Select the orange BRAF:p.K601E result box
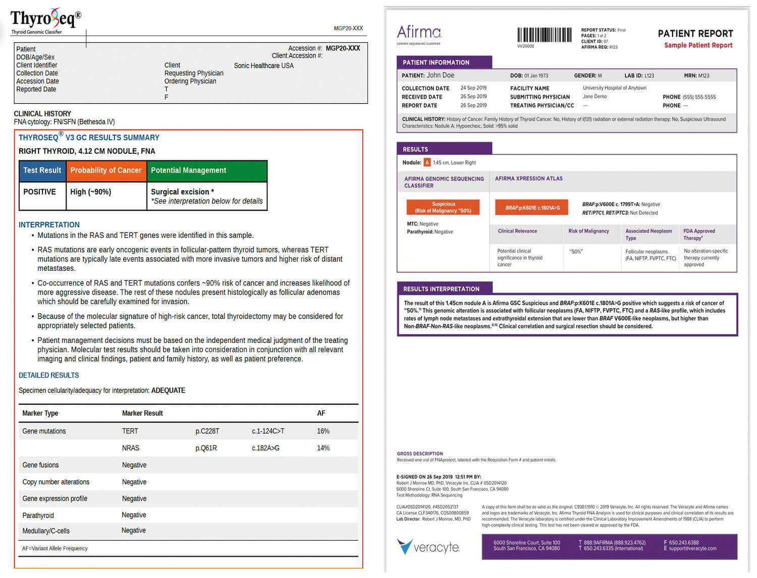 click(x=532, y=208)
